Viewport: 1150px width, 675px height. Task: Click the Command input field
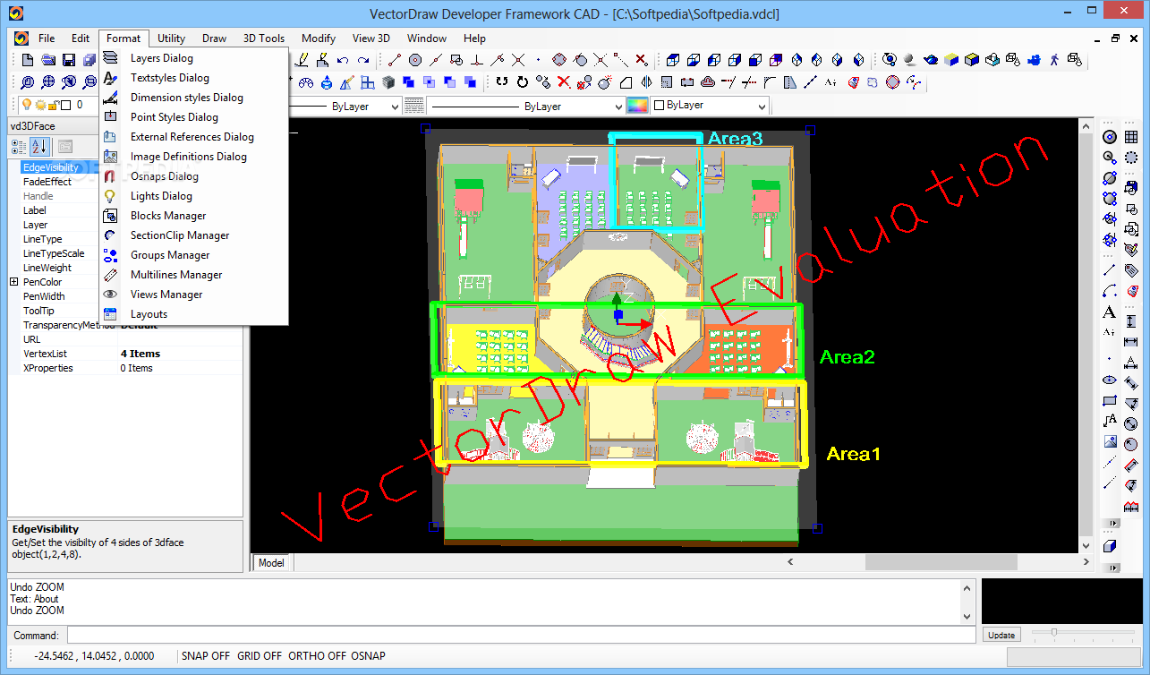point(521,635)
